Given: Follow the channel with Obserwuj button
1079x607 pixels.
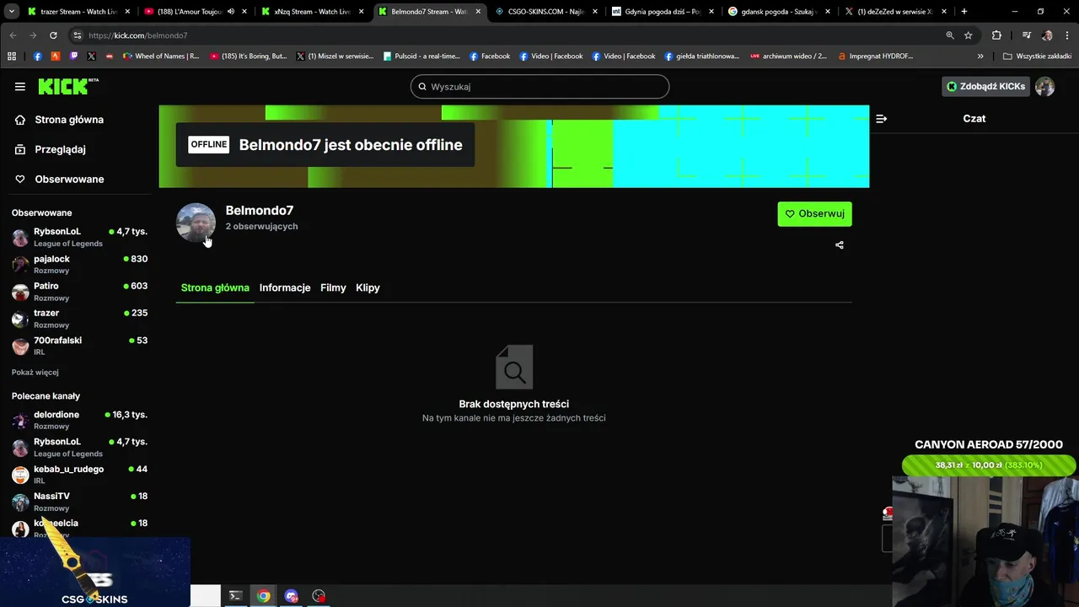Looking at the screenshot, I should [814, 213].
